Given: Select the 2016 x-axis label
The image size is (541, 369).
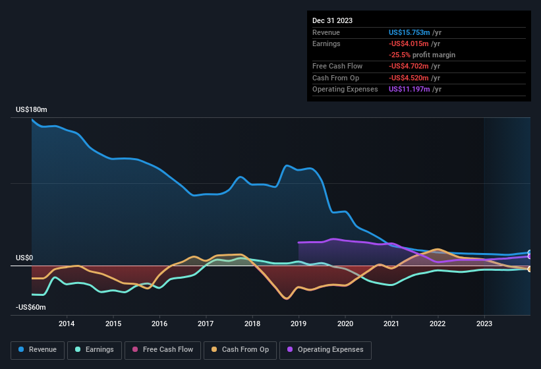Looking at the screenshot, I should click(x=159, y=324).
